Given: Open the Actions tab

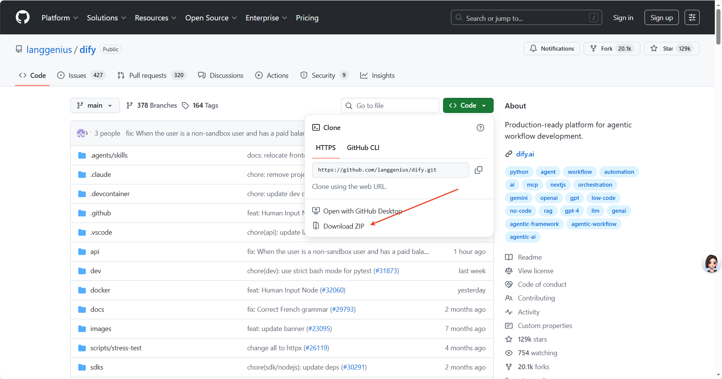Looking at the screenshot, I should (x=272, y=76).
